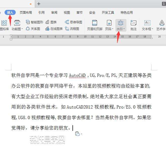Screen dimensions: 166x148
Task: Open the Developer Tools (开发工具) tab
Action: pyautogui.click(x=108, y=12)
